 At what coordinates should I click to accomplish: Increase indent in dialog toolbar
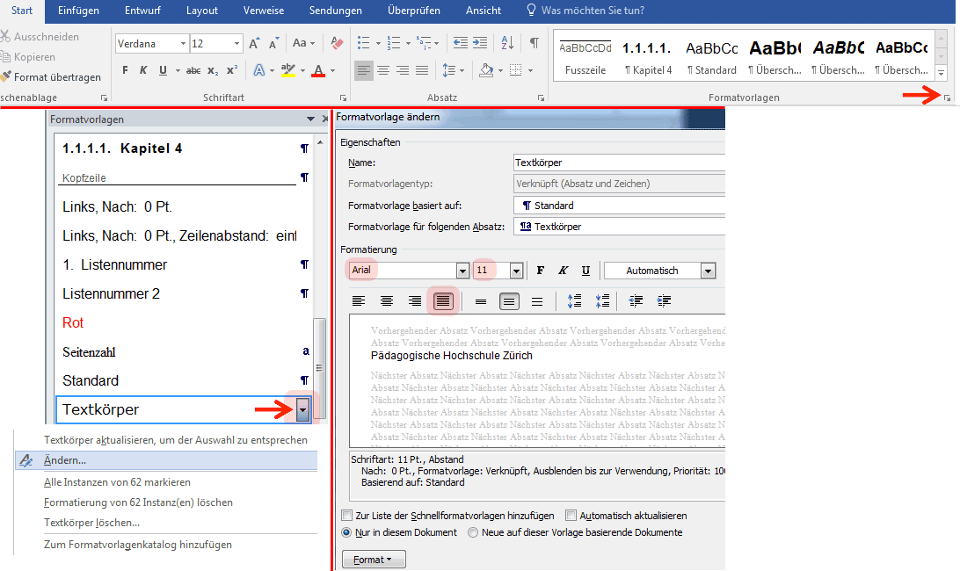[665, 301]
